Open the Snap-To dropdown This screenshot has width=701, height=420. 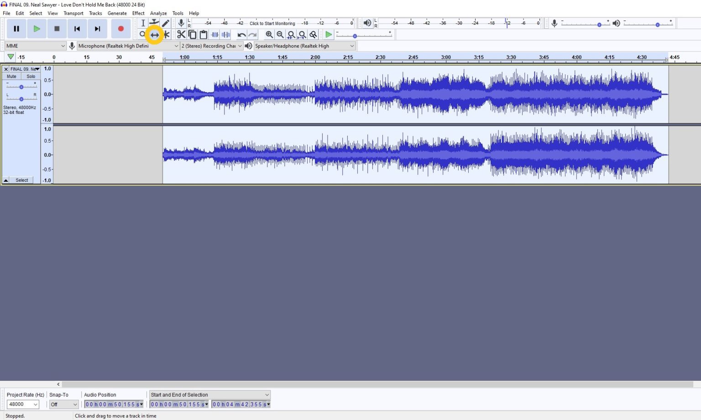click(63, 404)
